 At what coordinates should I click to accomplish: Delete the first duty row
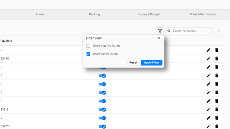tap(217, 50)
